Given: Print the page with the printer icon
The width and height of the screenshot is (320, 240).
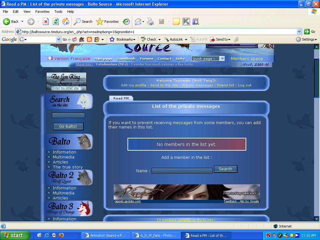Looking at the screenshot, I should [150, 22].
